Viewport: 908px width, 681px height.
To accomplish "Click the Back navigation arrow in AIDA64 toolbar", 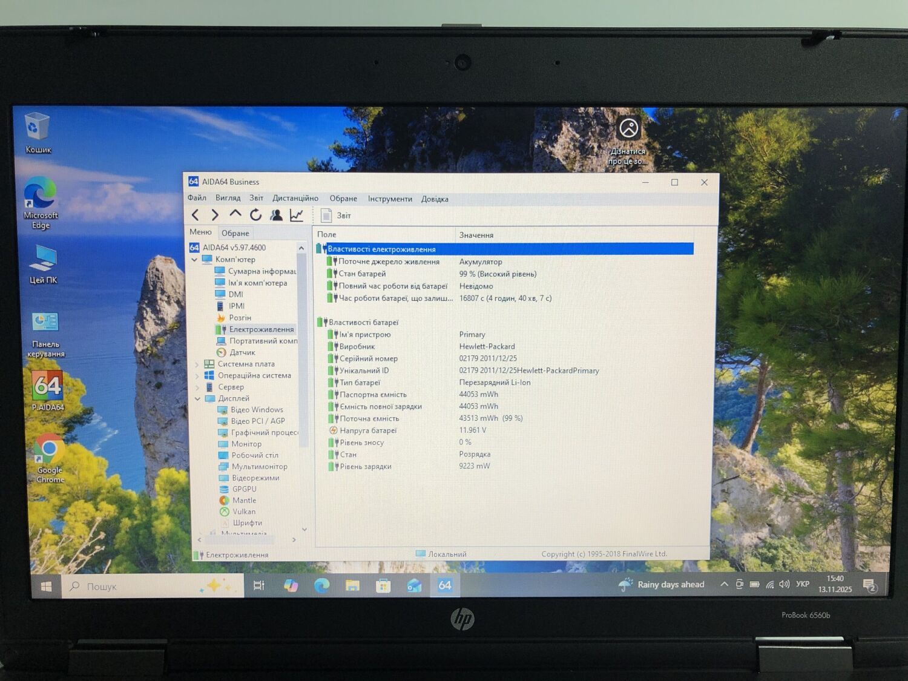I will click(195, 215).
